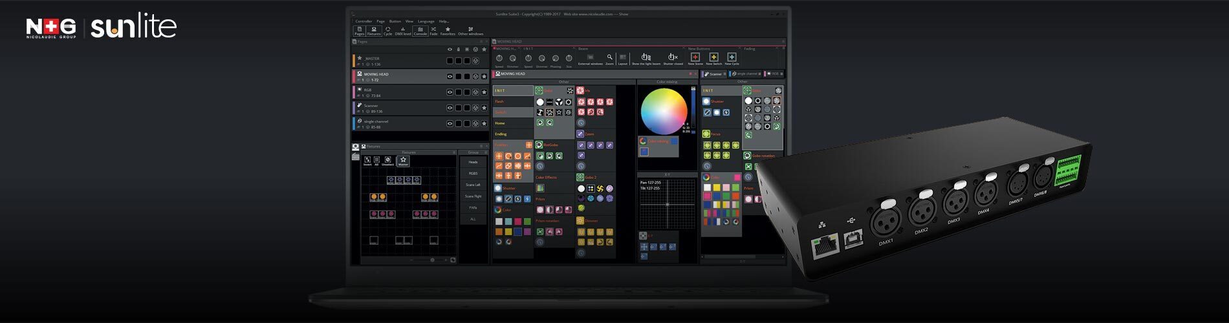This screenshot has height=323, width=1229.
Task: Open Other windows toolbar dropdown
Action: (470, 30)
